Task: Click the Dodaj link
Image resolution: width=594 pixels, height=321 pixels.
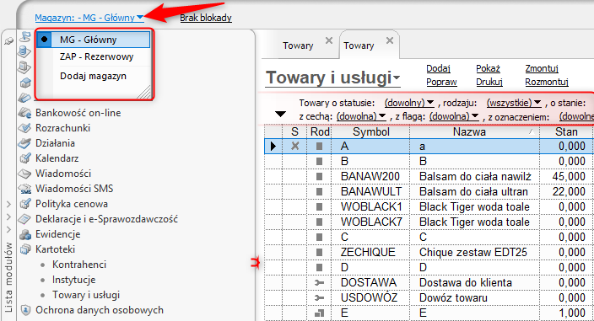Action: [x=438, y=68]
